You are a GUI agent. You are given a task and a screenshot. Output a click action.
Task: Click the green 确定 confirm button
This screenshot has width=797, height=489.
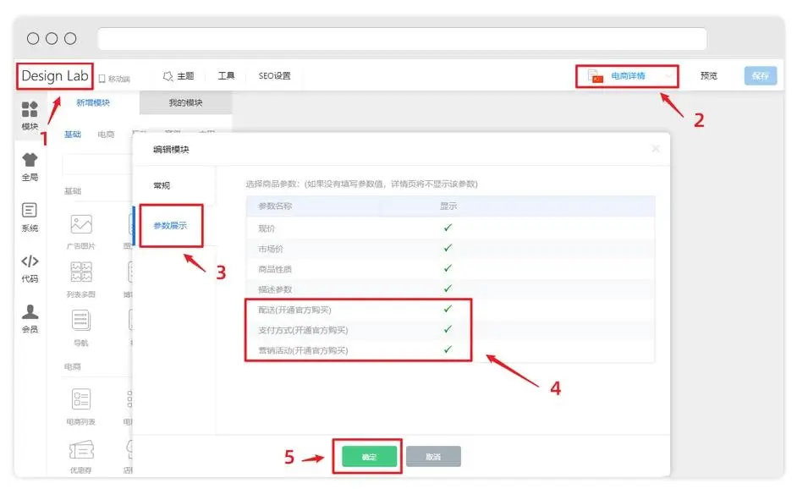(x=369, y=457)
